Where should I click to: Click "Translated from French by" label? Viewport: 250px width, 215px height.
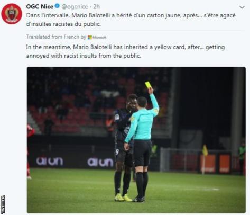click(x=56, y=37)
